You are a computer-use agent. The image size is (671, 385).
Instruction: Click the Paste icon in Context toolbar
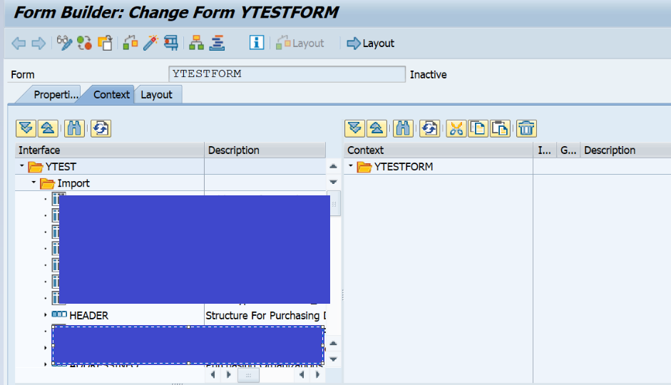click(500, 128)
